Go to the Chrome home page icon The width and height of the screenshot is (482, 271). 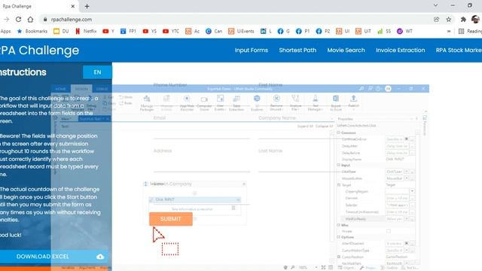tap(30, 20)
